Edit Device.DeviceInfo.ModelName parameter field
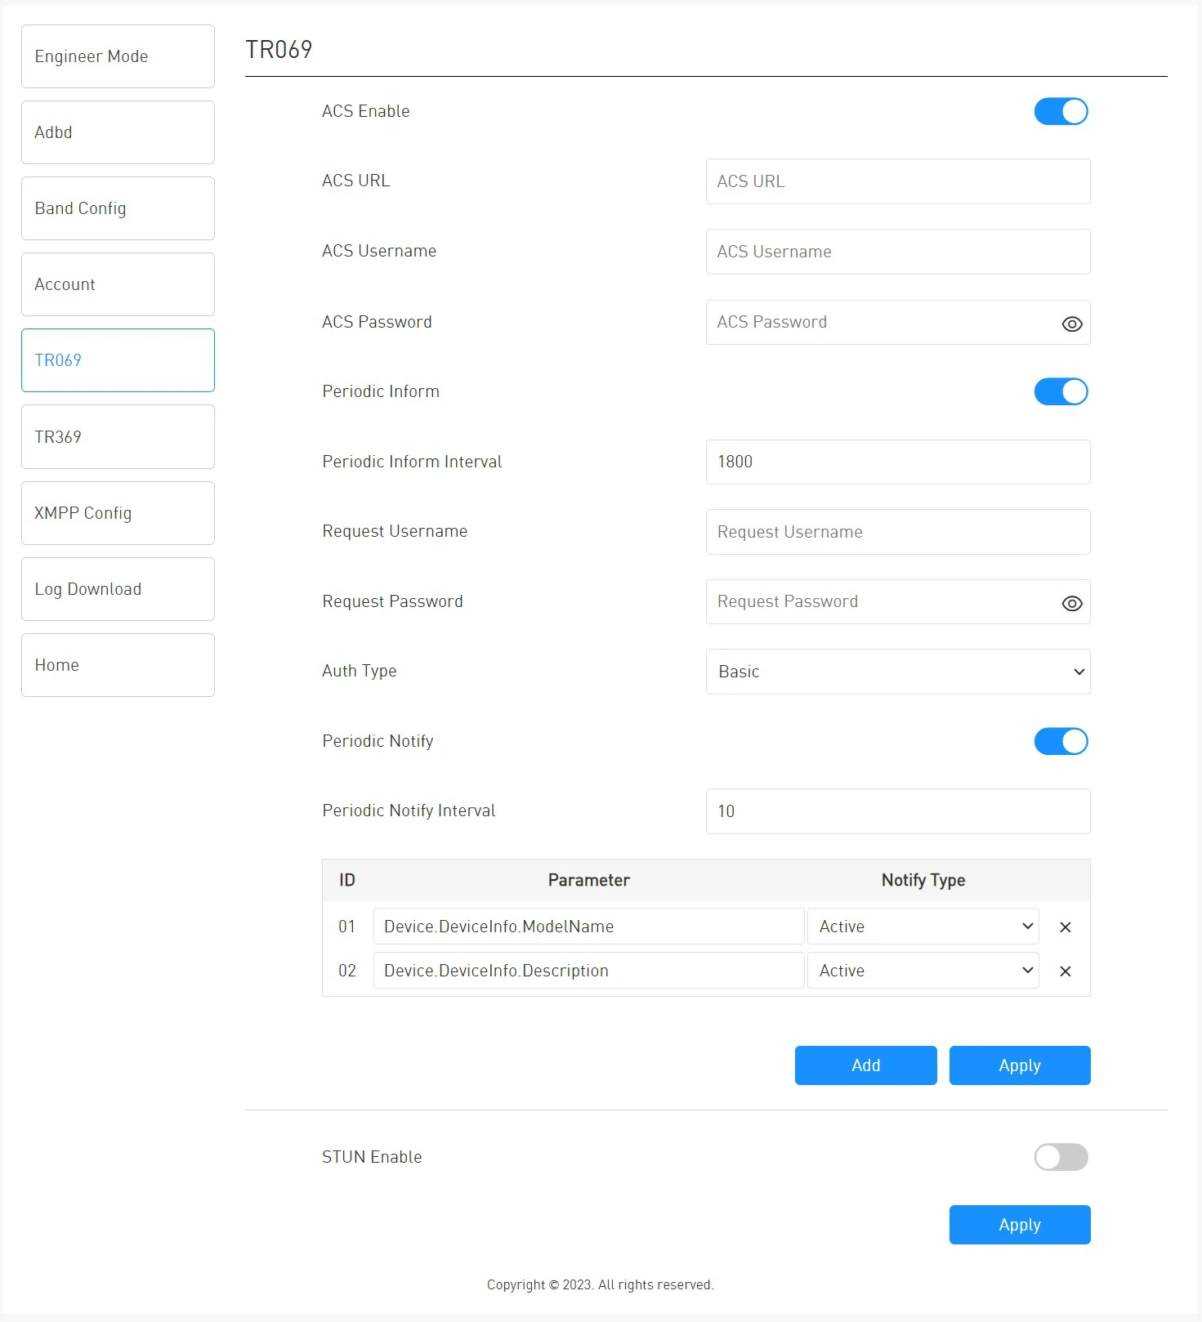1202x1322 pixels. [x=588, y=927]
